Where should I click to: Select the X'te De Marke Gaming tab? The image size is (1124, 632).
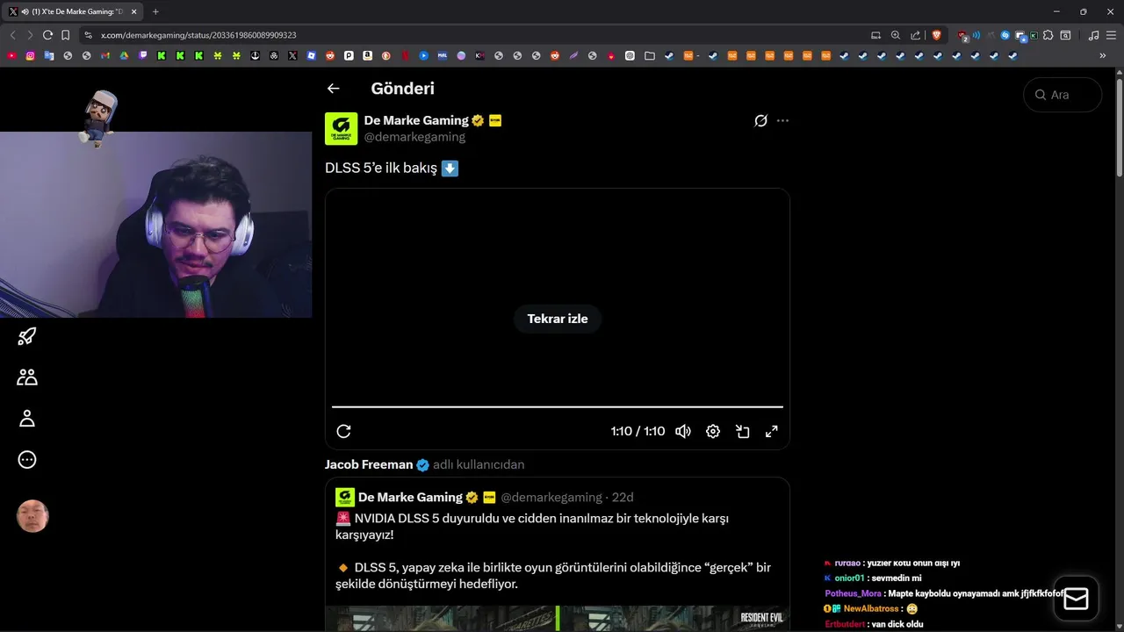tap(72, 11)
